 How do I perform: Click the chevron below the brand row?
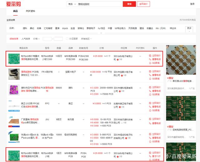(x=101, y=33)
